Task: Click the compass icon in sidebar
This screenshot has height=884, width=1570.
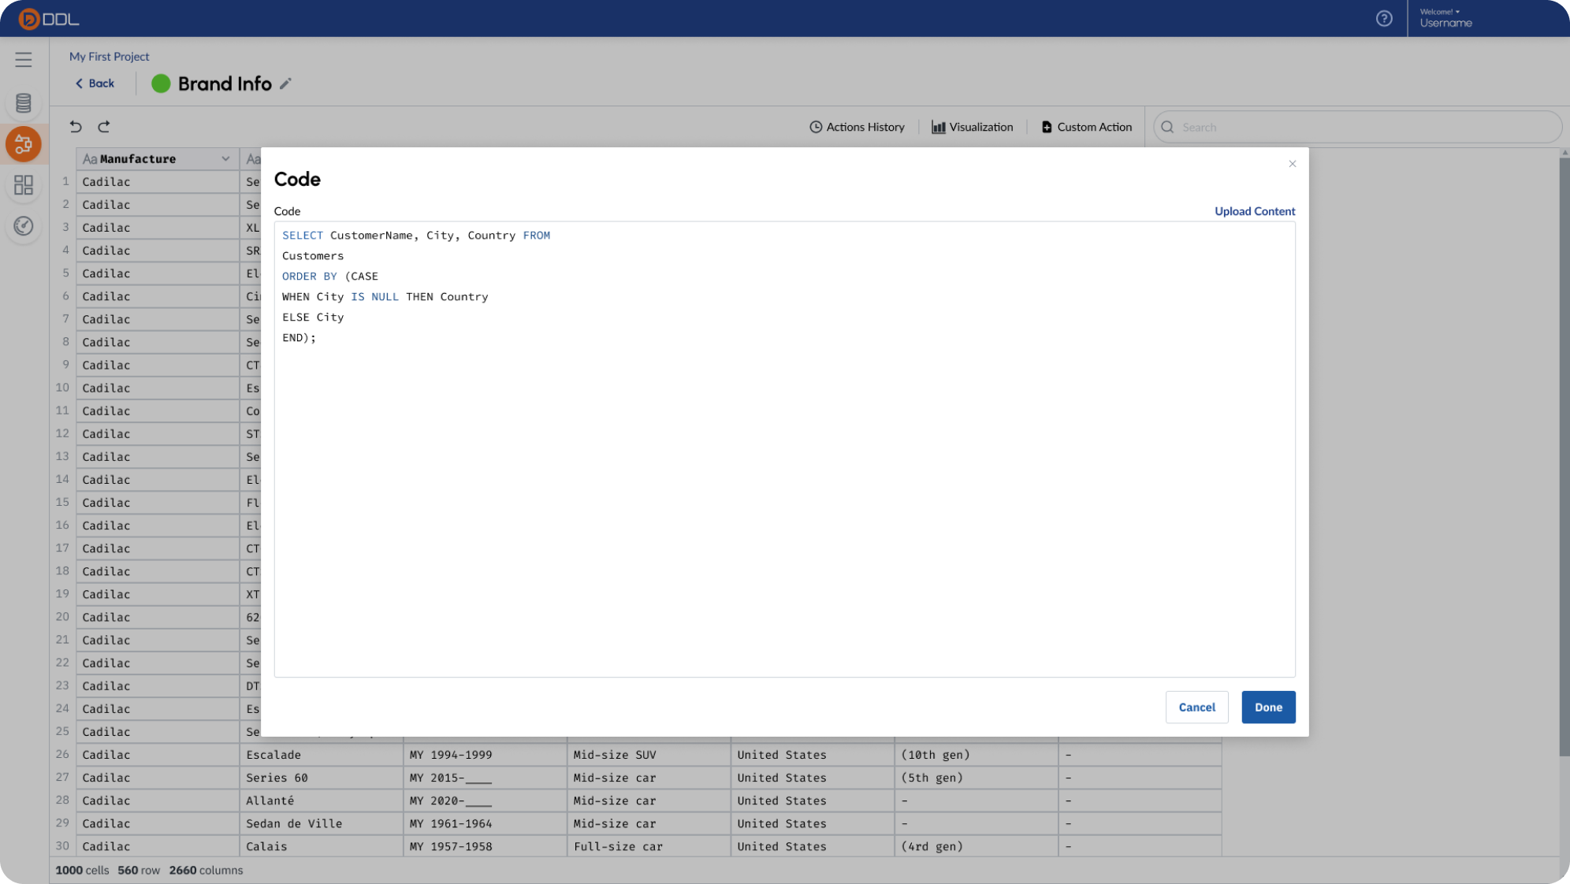Action: [24, 226]
